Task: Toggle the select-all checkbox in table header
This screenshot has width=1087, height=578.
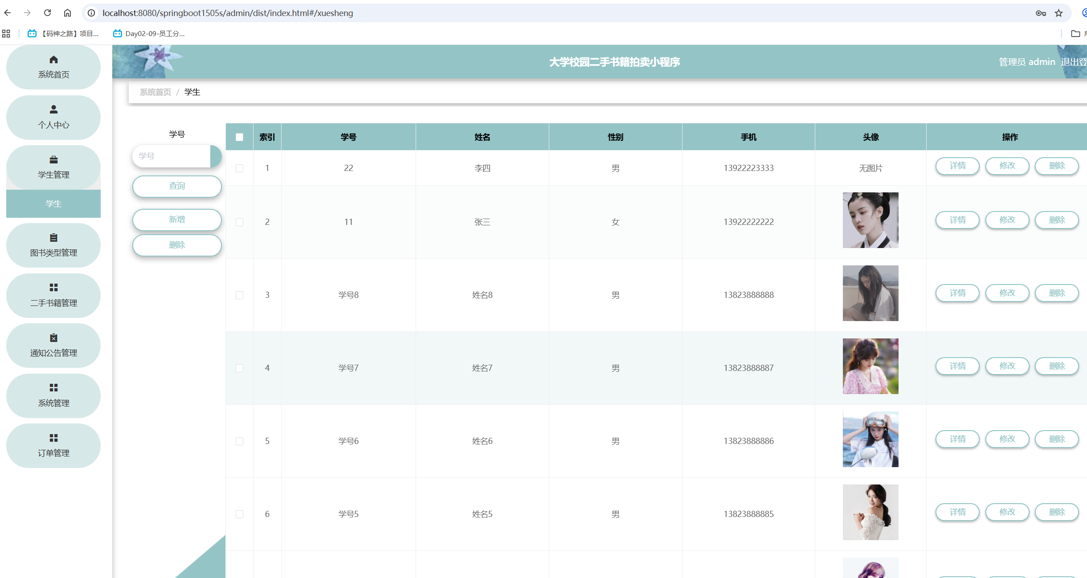Action: [x=239, y=137]
